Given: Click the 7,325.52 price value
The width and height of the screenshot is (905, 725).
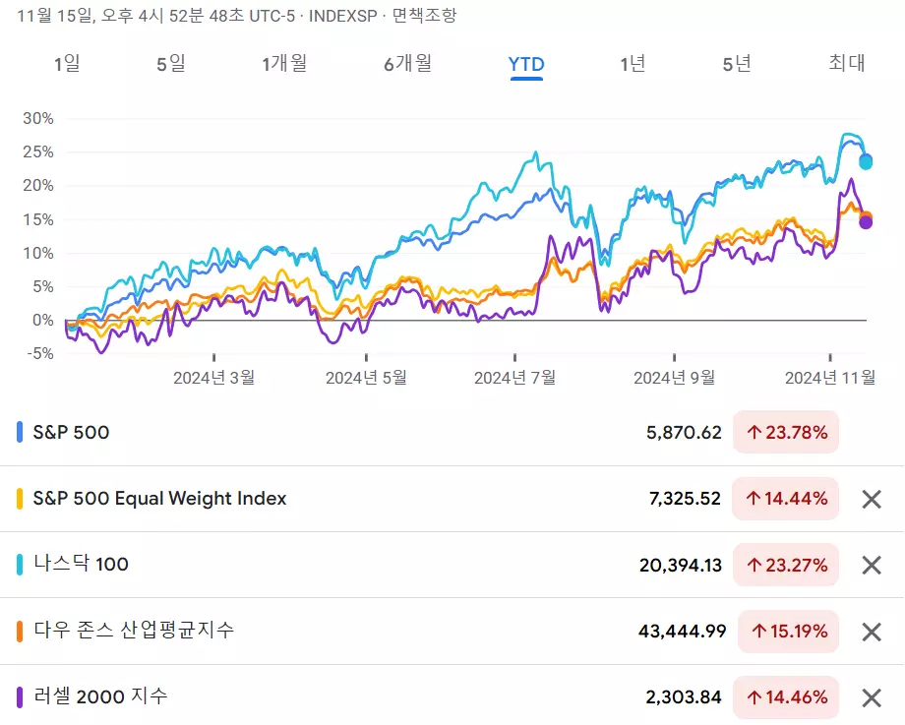Looking at the screenshot, I should point(685,498).
